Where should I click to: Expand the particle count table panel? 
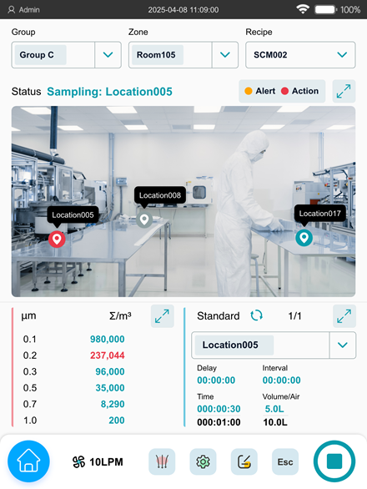click(162, 316)
